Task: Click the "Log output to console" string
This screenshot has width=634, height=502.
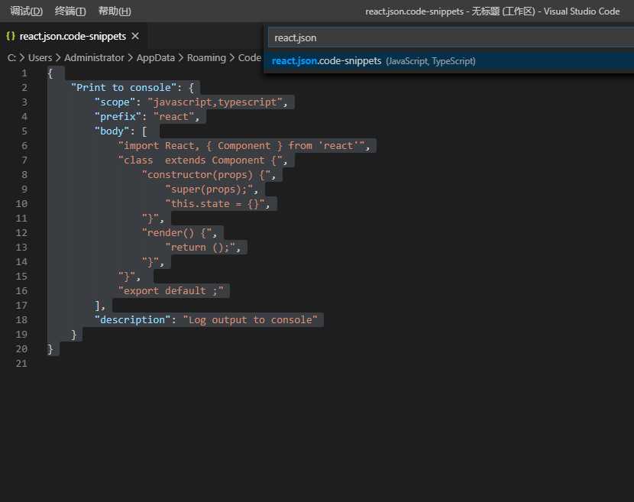Action: tap(251, 319)
